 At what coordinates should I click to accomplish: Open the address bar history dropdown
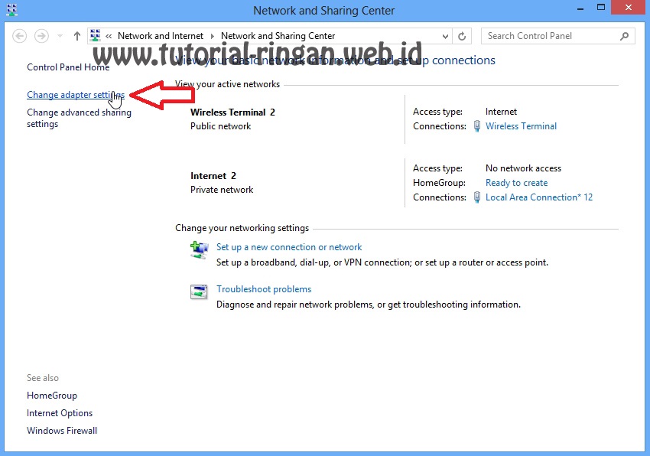click(x=444, y=36)
